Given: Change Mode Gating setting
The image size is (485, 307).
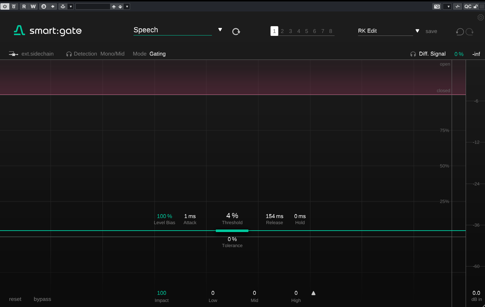Looking at the screenshot, I should coord(157,54).
